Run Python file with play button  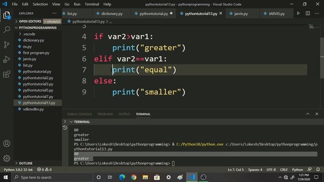tap(298, 14)
